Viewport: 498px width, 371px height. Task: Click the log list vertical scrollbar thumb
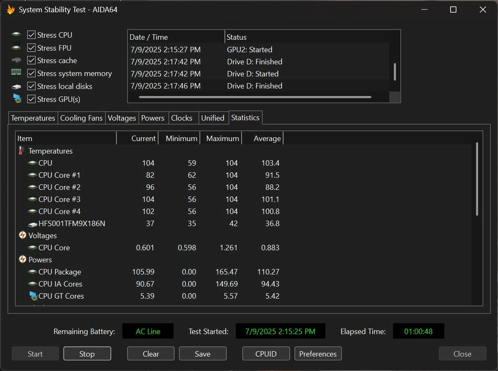pyautogui.click(x=395, y=72)
